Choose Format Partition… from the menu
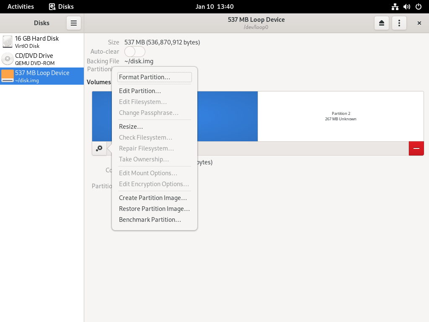Image resolution: width=429 pixels, height=322 pixels. [155, 77]
